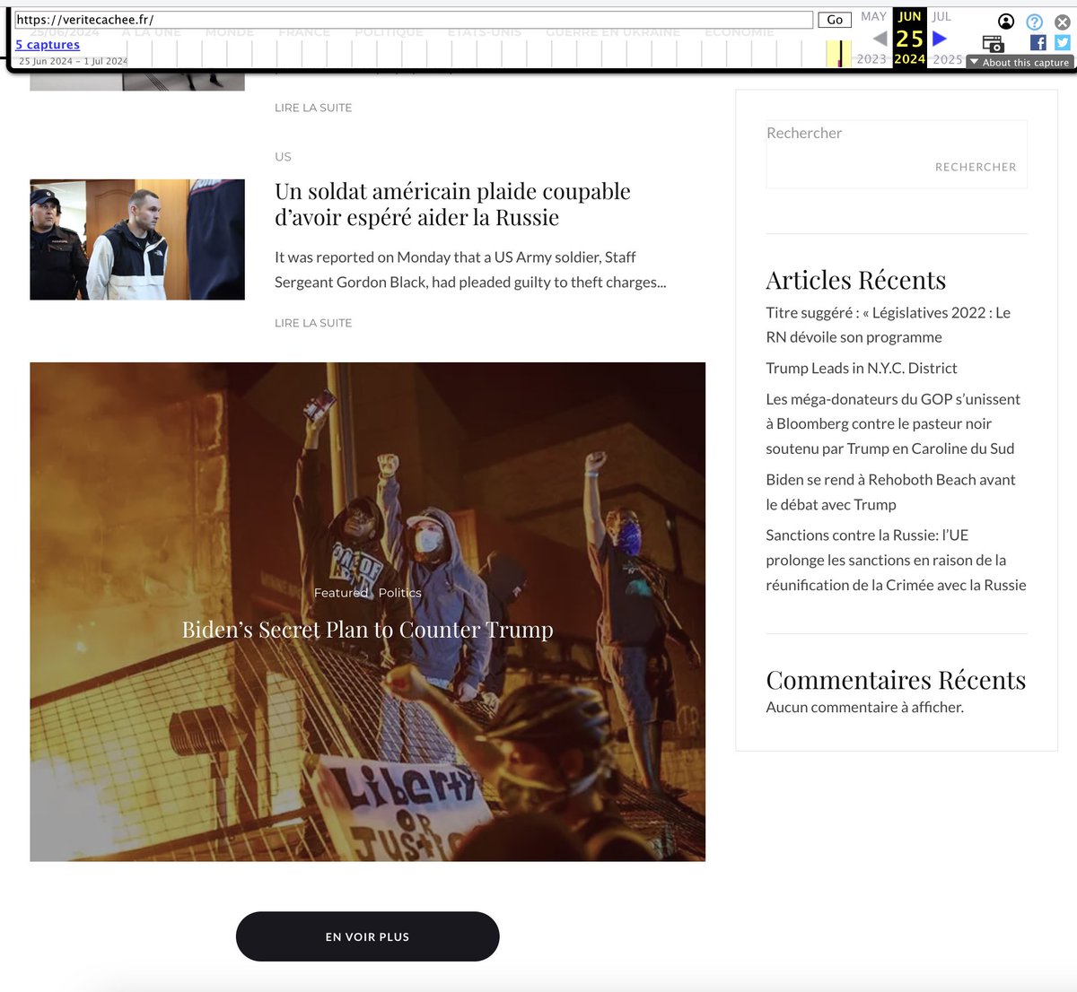Click the EN VOIR PLUS button

(367, 936)
